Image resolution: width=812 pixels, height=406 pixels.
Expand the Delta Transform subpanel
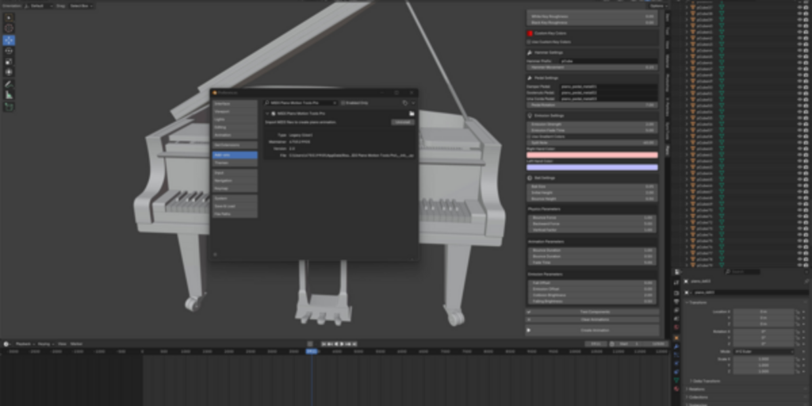pos(706,381)
